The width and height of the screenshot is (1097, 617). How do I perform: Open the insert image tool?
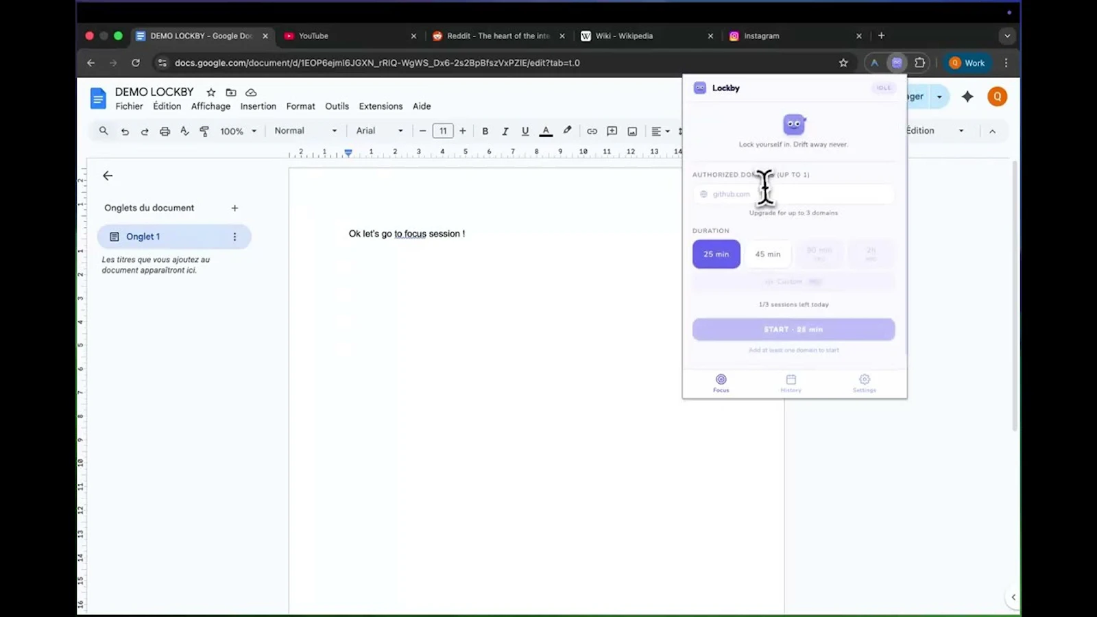(631, 130)
